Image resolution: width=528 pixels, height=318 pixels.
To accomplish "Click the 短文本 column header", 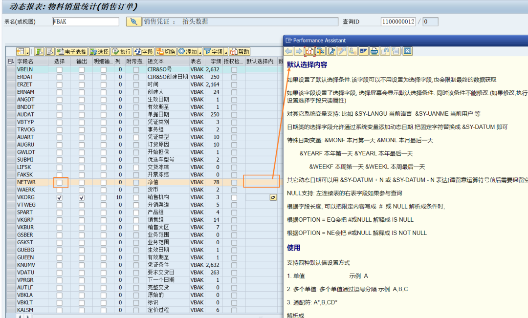I will pyautogui.click(x=168, y=61).
